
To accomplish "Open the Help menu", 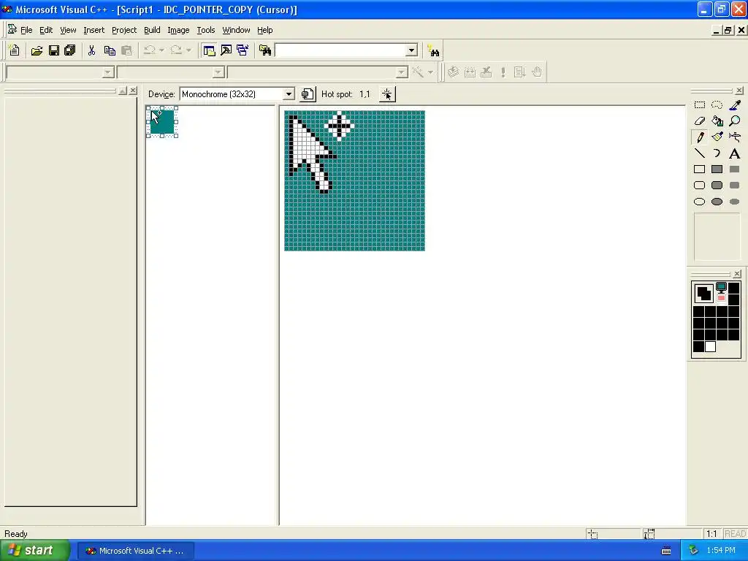I will (264, 30).
